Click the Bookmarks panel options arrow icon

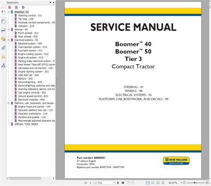pyautogui.click(x=50, y=3)
